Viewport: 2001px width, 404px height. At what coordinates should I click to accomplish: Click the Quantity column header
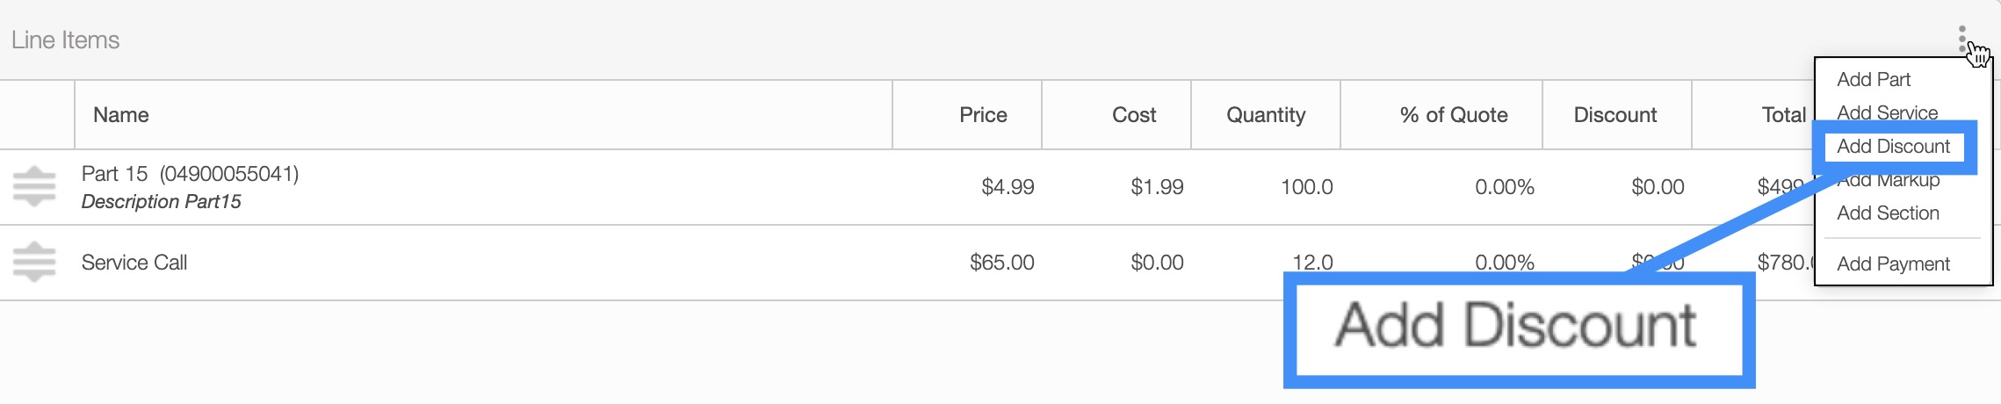point(1266,115)
